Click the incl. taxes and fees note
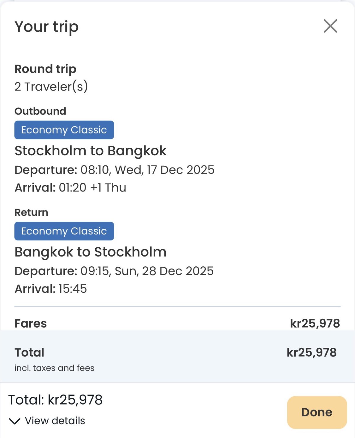Viewport: 355px width, 438px height. (x=54, y=368)
